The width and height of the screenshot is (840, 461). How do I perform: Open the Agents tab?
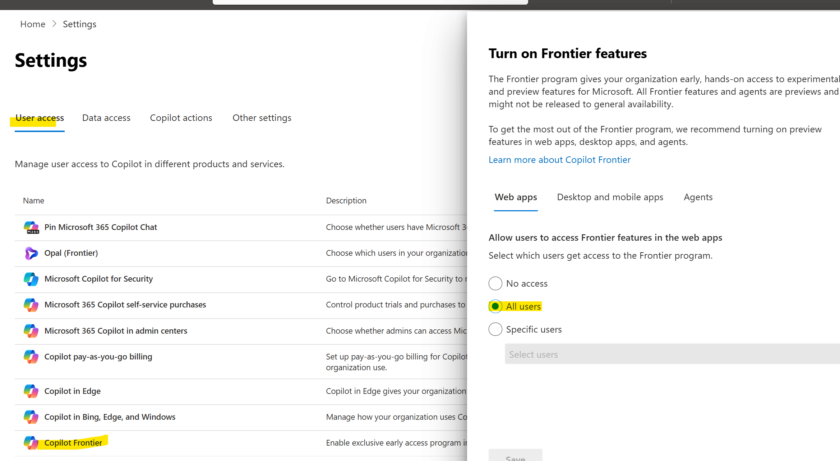coord(698,197)
